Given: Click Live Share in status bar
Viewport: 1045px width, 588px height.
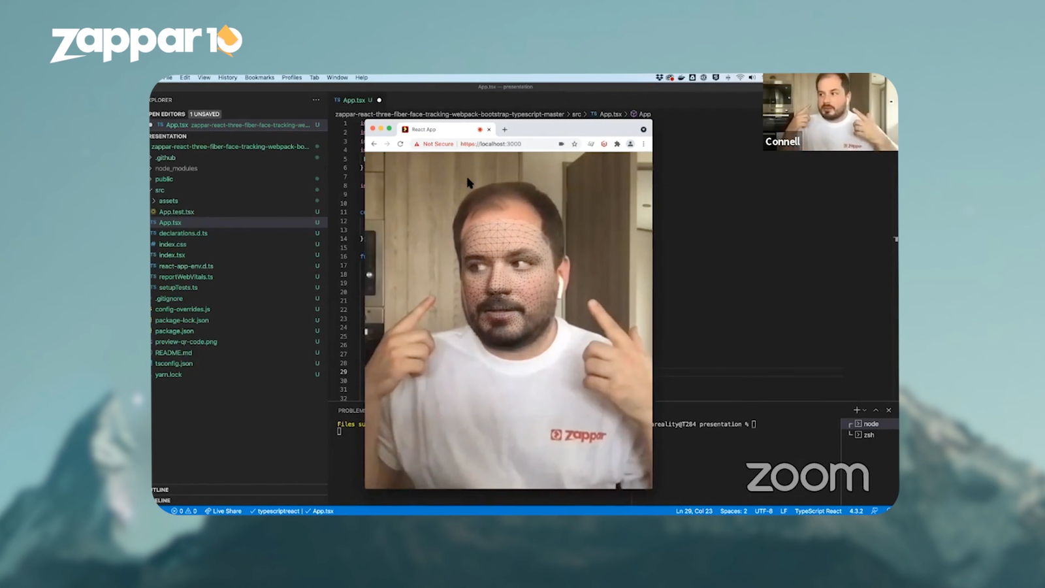Looking at the screenshot, I should coord(223,511).
